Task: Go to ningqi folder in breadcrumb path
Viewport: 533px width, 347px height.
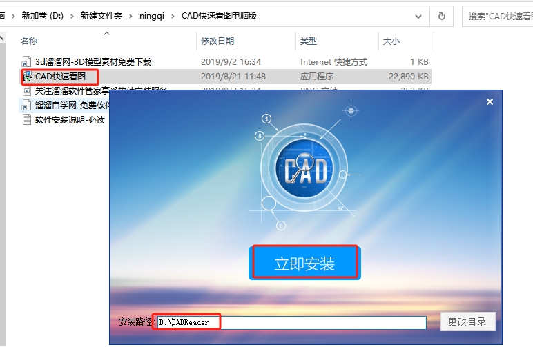Action: (152, 16)
